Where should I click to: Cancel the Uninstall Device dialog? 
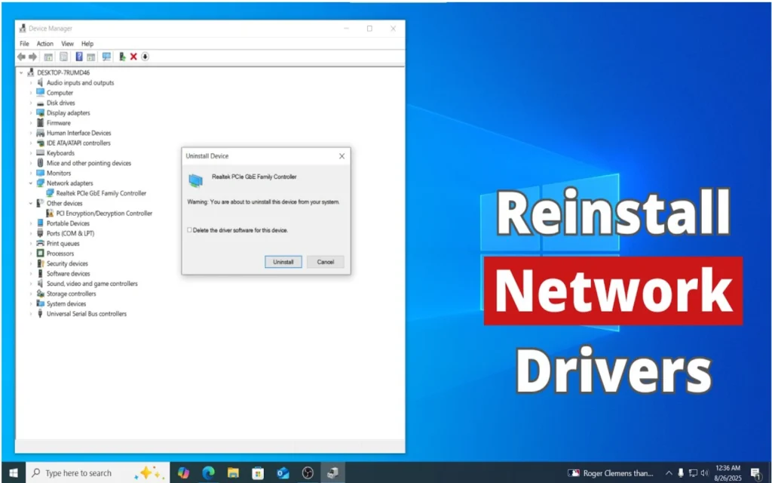tap(326, 262)
